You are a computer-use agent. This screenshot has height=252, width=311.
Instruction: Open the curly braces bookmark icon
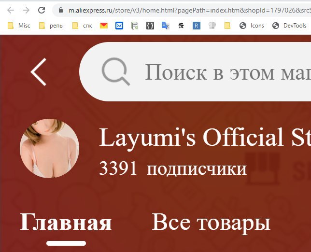click(150, 26)
